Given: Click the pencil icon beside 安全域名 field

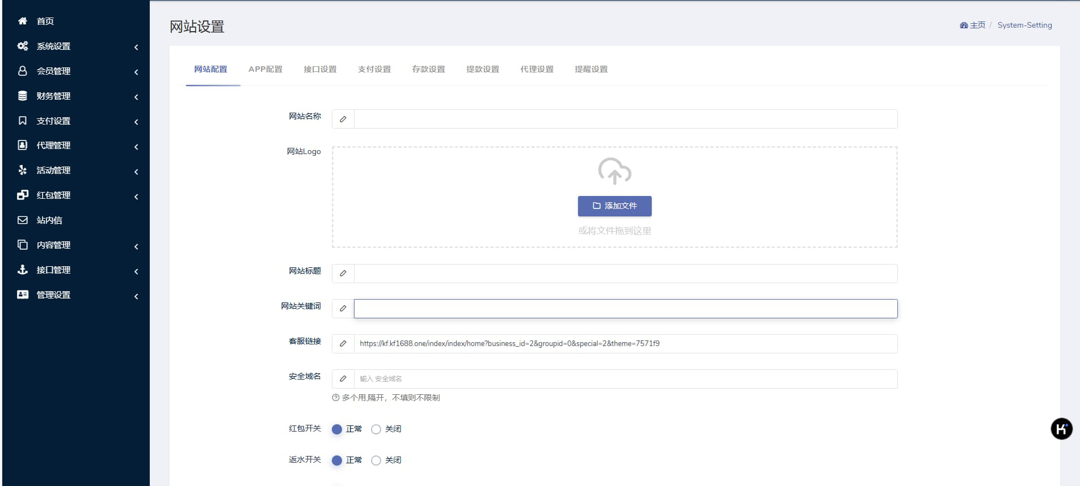Looking at the screenshot, I should [343, 379].
